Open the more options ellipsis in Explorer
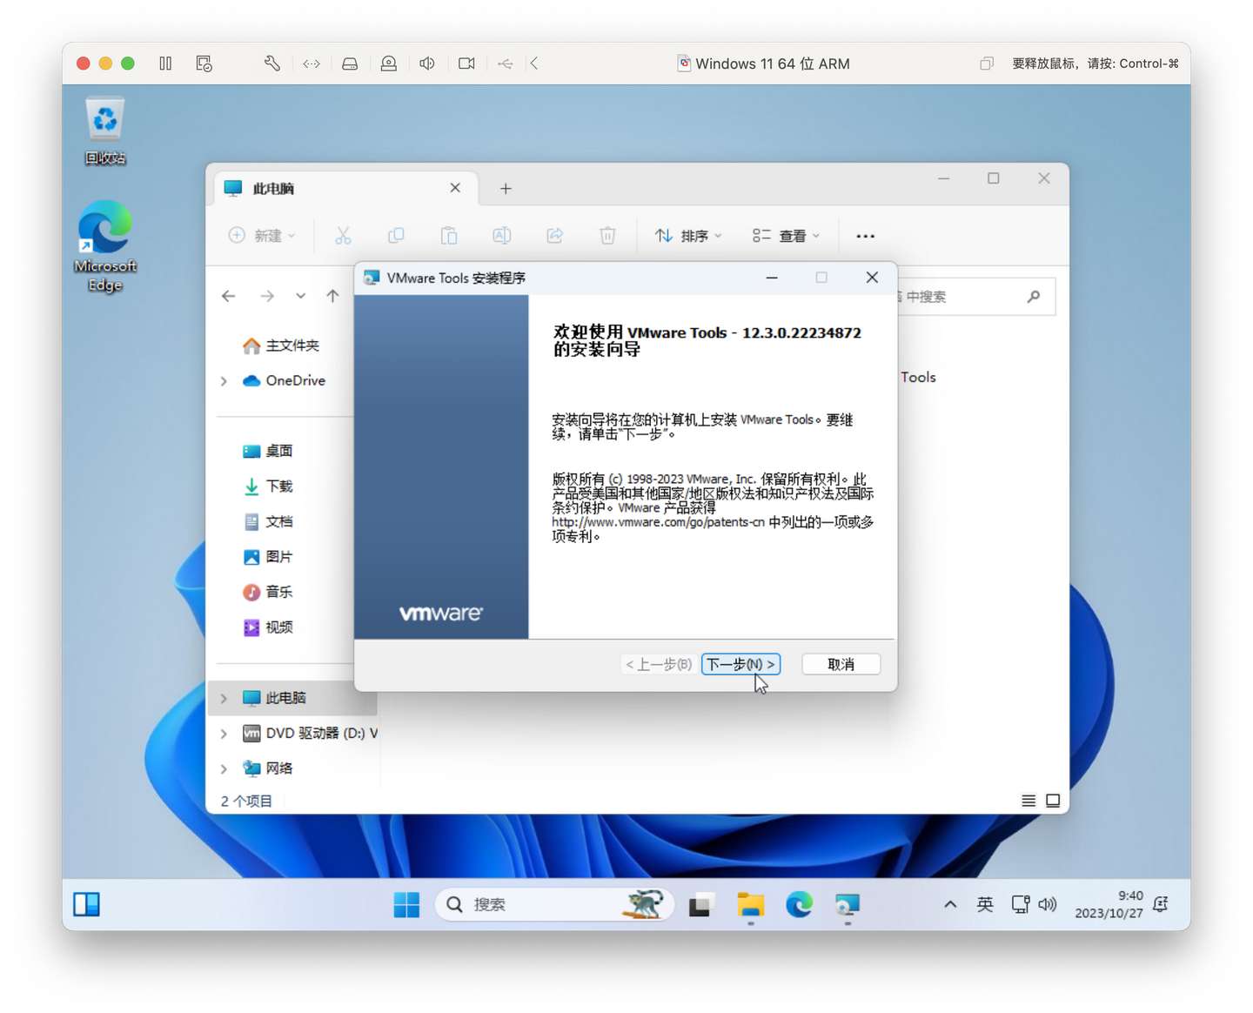 point(865,236)
